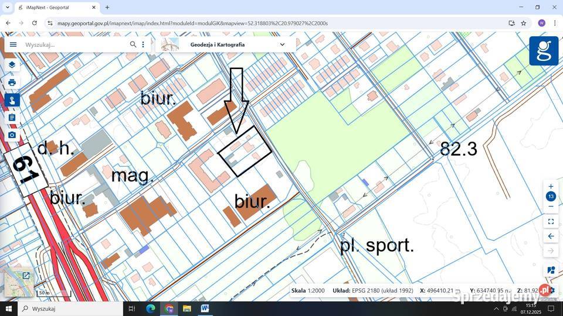Toggle fullscreen map view
The height and width of the screenshot is (316, 563).
point(551,222)
